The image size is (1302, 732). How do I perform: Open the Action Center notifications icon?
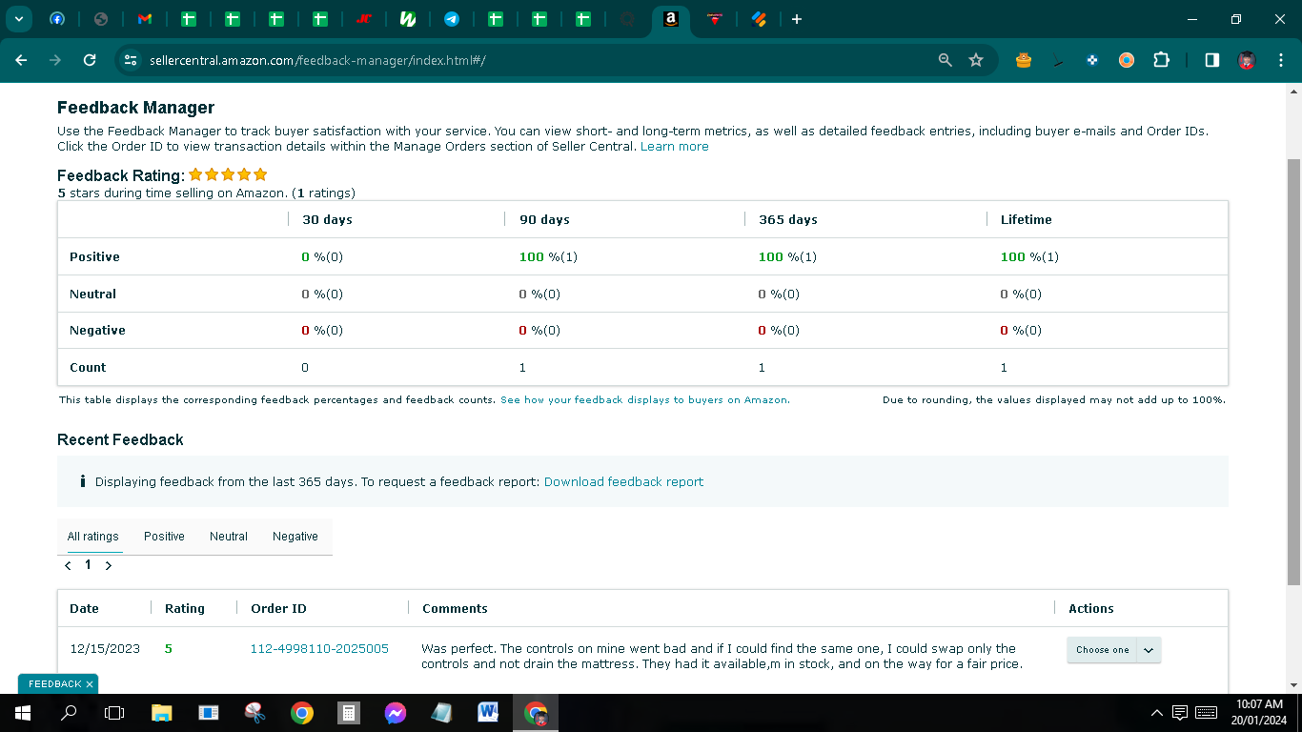pyautogui.click(x=1180, y=713)
